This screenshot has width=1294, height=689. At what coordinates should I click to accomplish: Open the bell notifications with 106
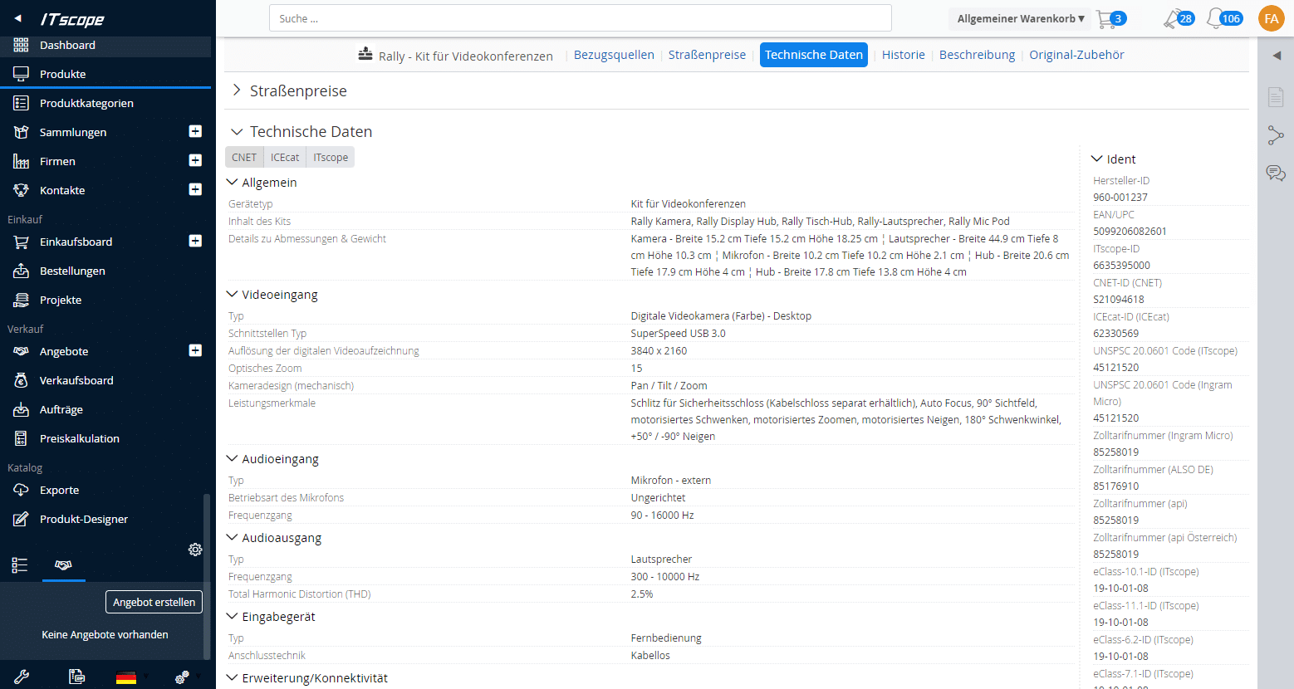(x=1224, y=18)
